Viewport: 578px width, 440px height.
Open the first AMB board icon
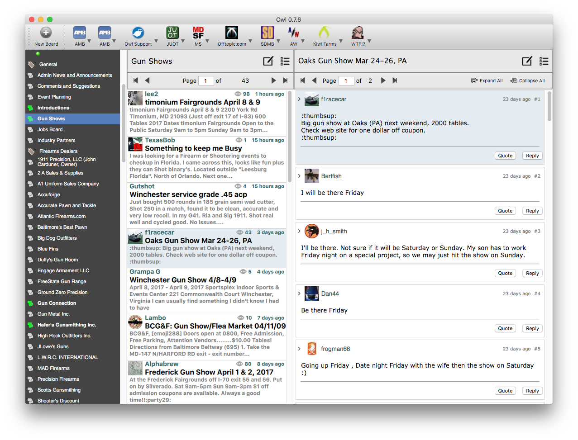click(x=80, y=33)
